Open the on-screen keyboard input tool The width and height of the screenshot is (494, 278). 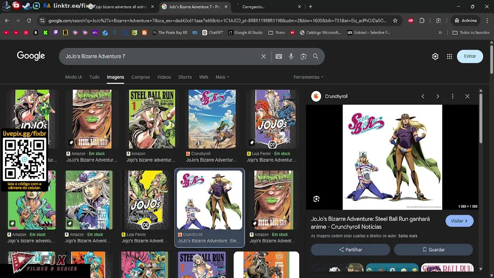(279, 56)
